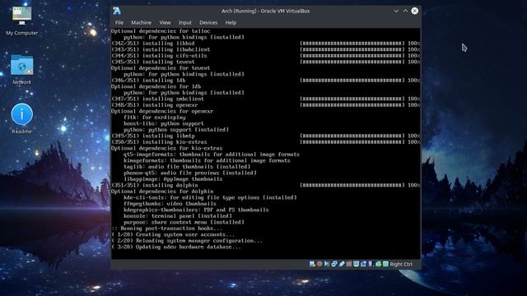Viewport: 527px width, 296px height.
Task: Click the 'Creating system user accounts...' line
Action: pyautogui.click(x=173, y=234)
